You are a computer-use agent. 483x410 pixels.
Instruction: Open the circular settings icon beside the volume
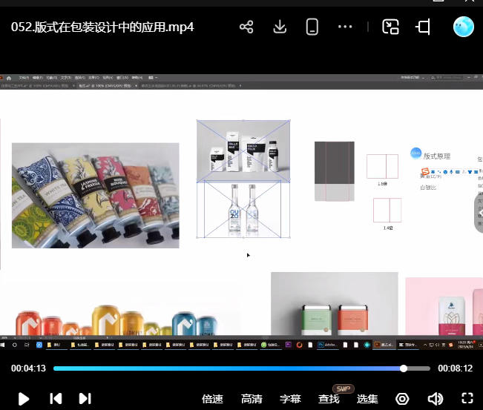402,399
